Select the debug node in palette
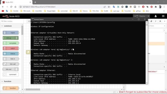The width and height of the screenshot is (167, 94). 10,38
